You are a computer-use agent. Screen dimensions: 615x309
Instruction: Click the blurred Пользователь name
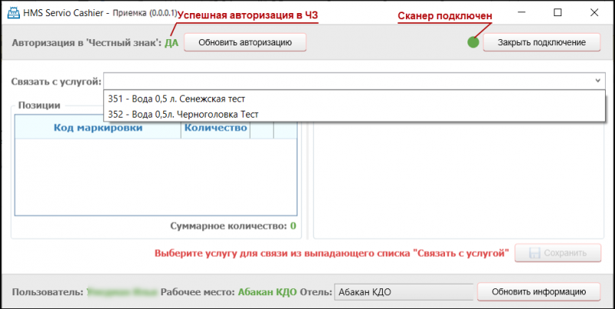coord(121,292)
